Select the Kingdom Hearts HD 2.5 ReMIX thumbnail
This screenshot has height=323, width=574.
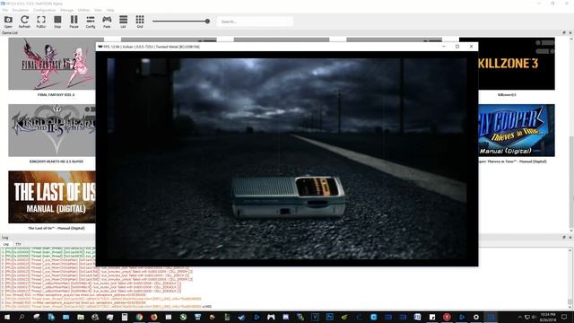(52, 130)
